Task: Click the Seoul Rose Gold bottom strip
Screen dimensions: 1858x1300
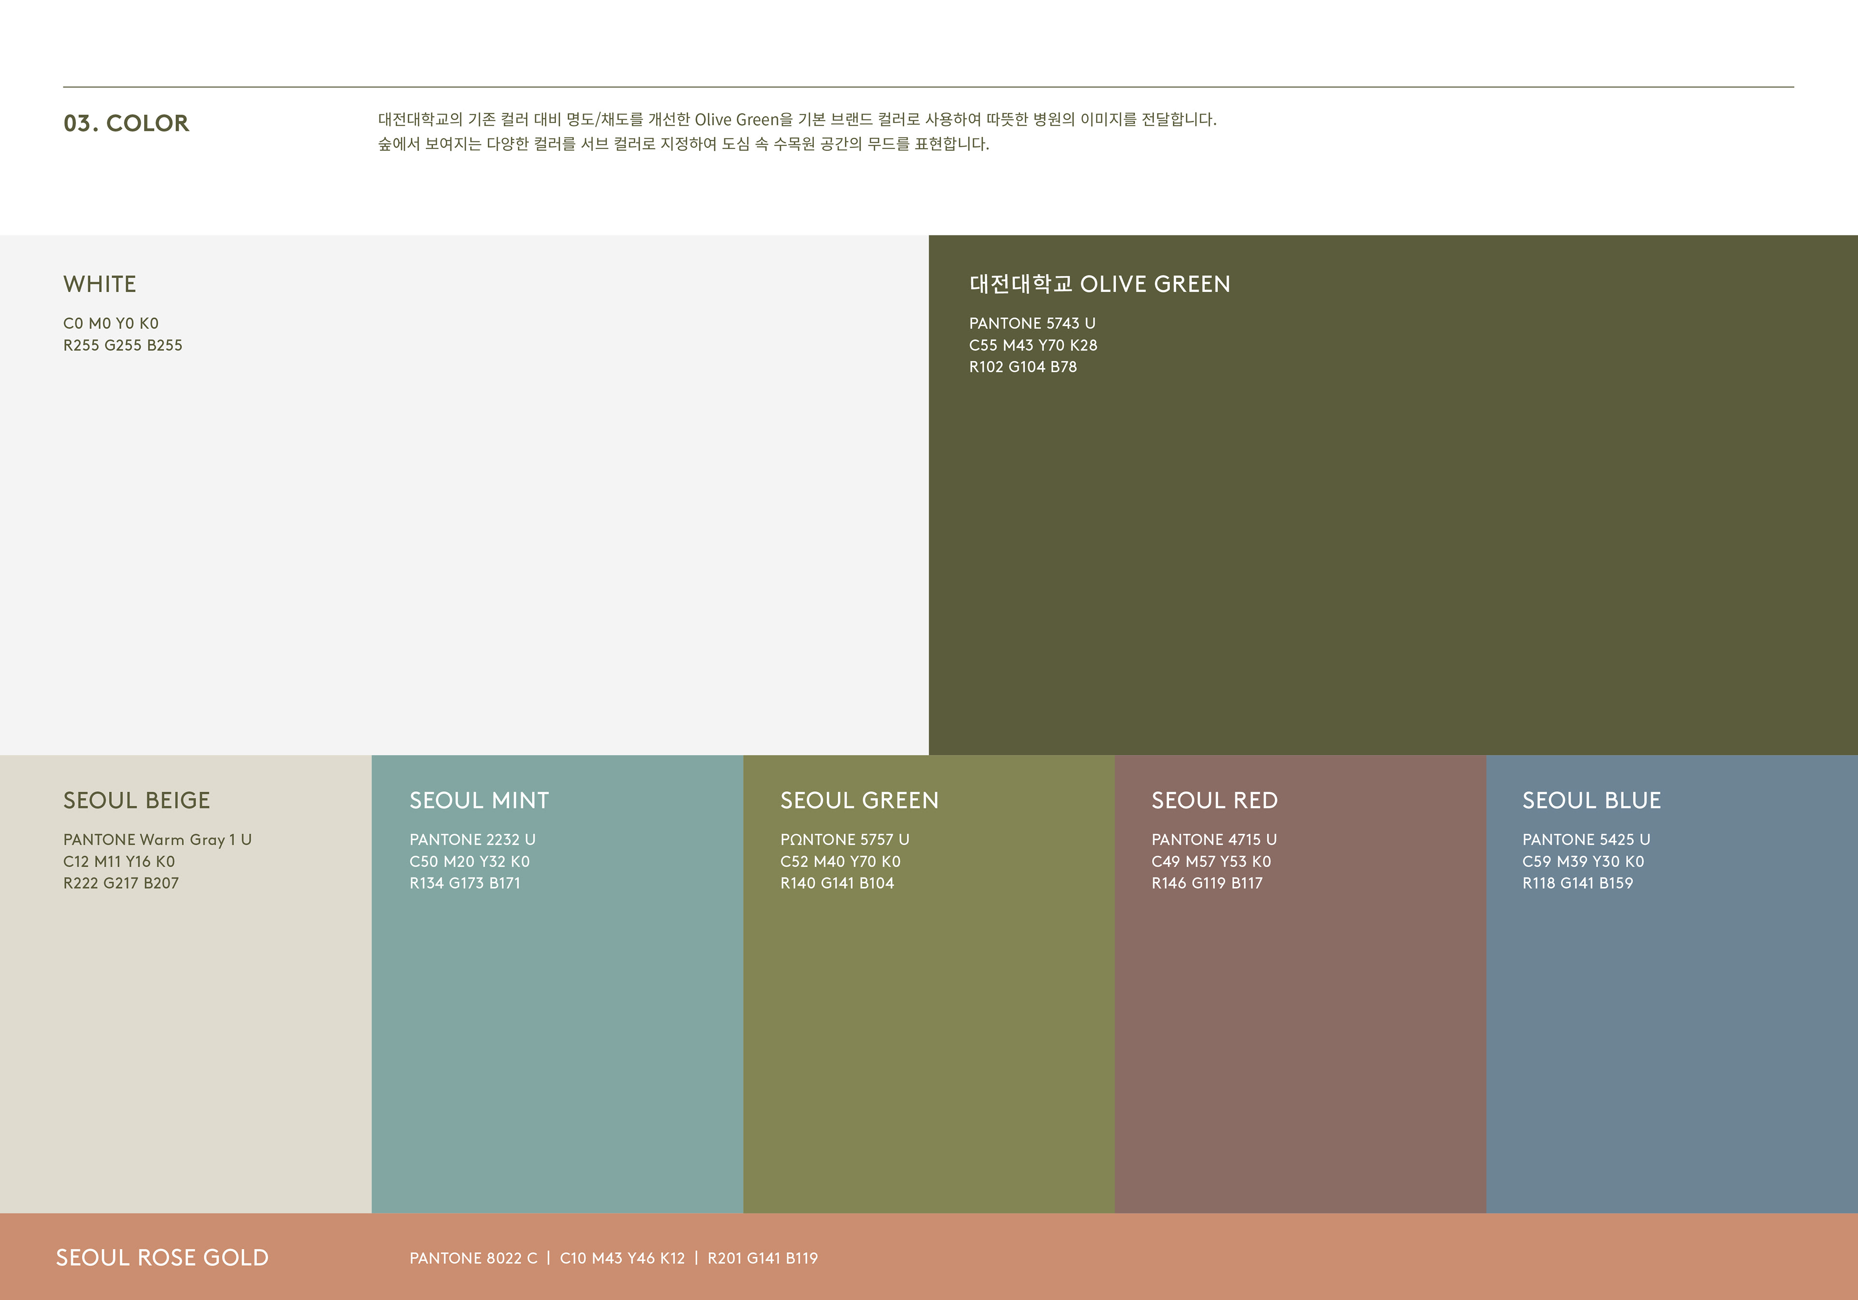Action: (x=1295, y=1257)
